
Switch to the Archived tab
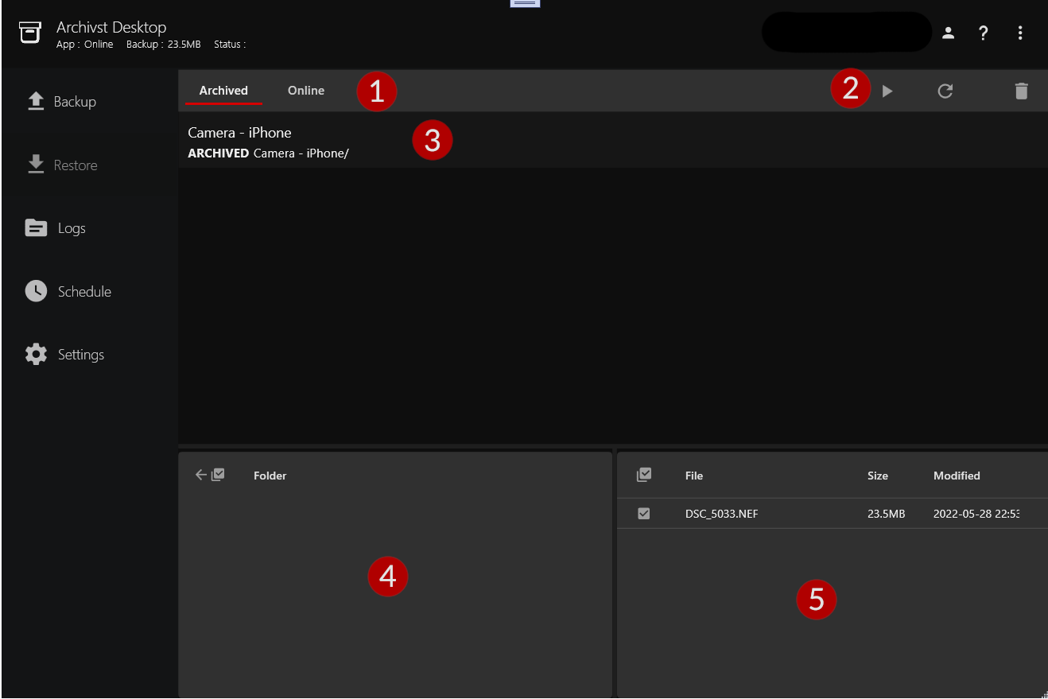(x=223, y=91)
